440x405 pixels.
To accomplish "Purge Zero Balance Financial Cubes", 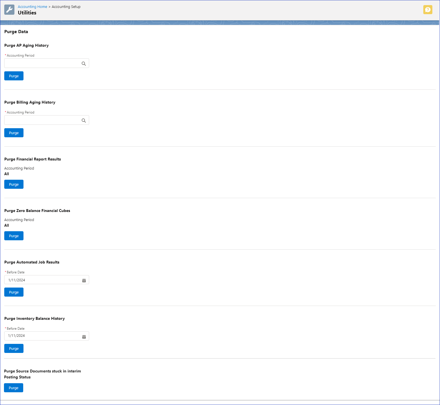I will point(14,235).
